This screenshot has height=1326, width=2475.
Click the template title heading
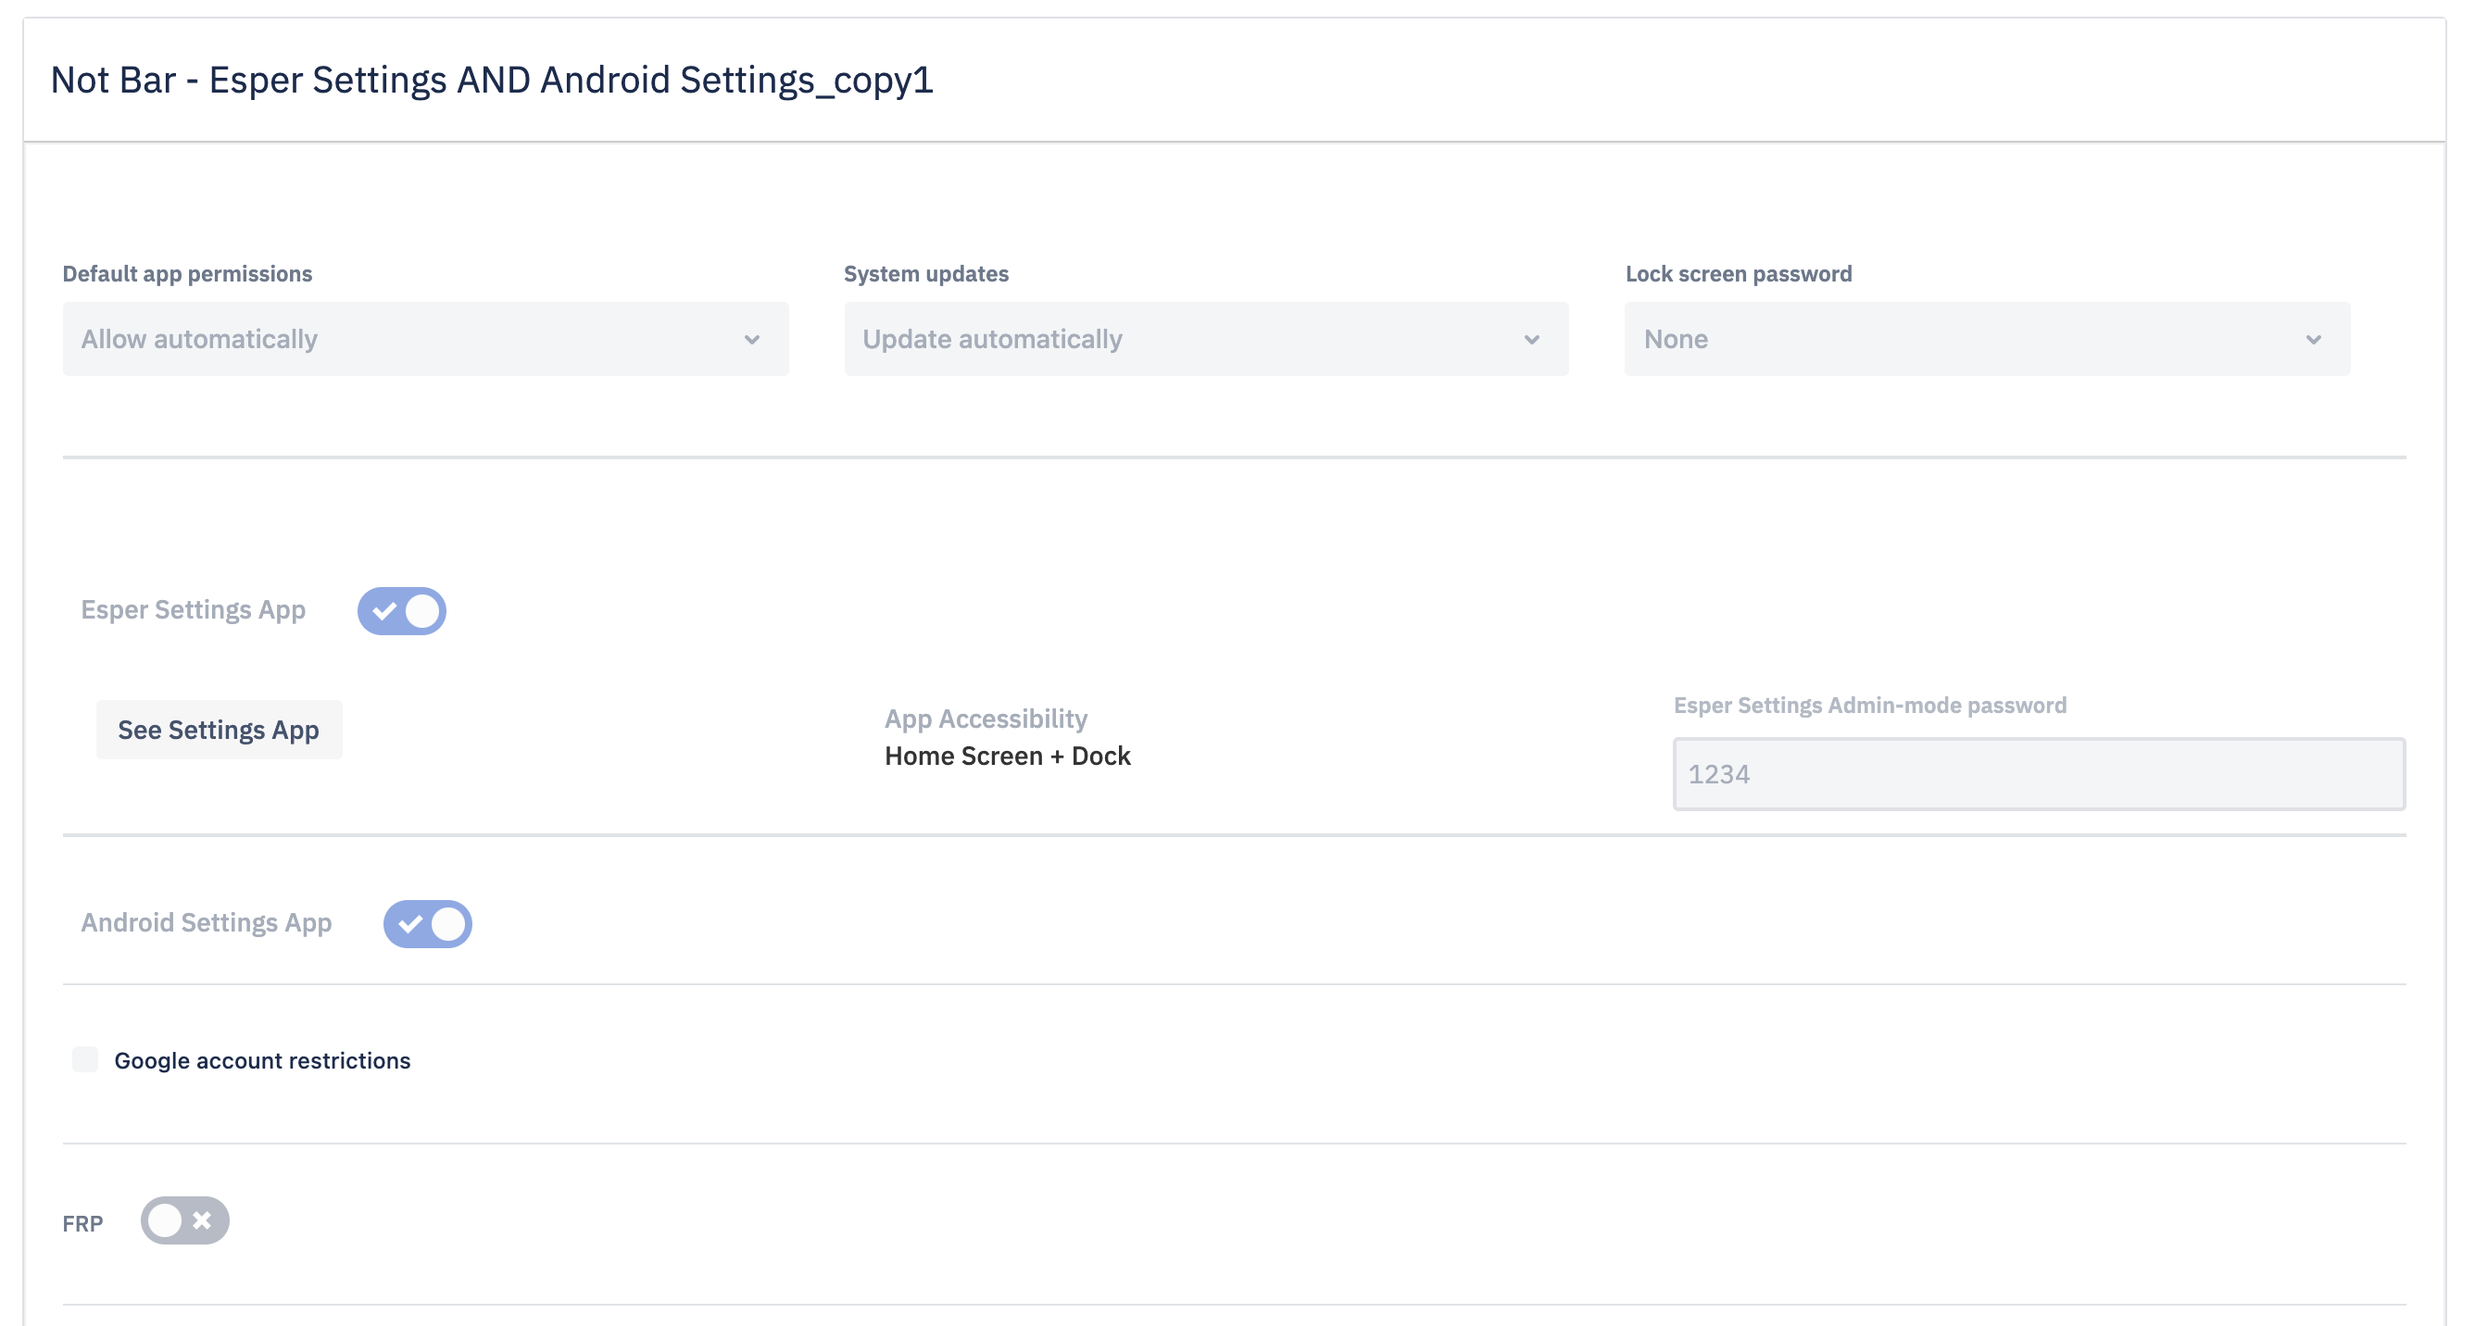click(x=492, y=80)
